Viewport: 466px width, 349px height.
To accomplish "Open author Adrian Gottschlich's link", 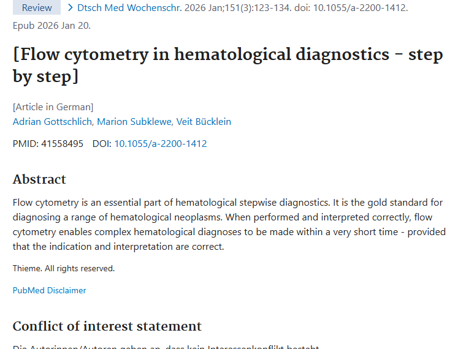I will tap(53, 121).
